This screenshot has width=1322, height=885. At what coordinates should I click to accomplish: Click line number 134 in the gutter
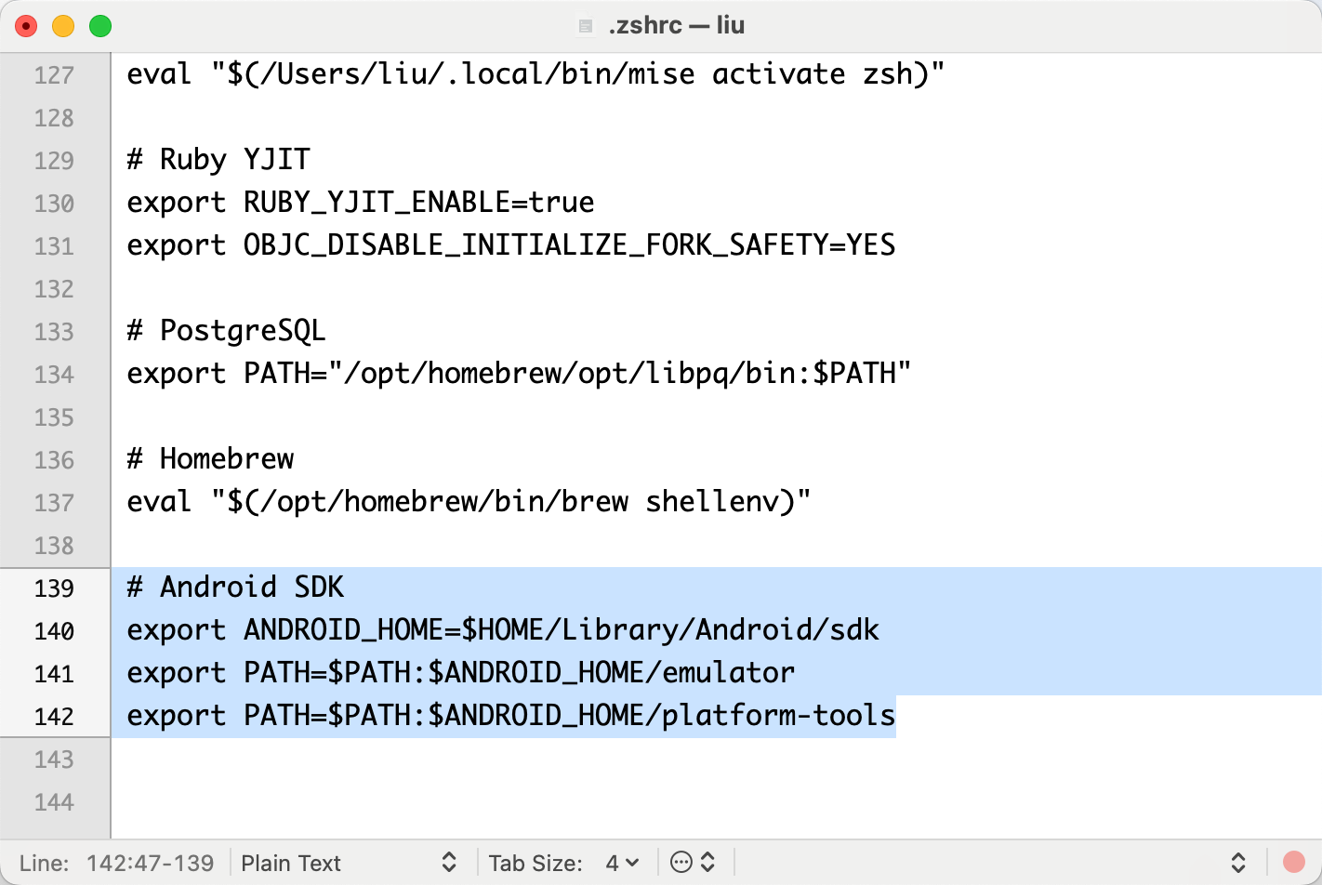[x=54, y=375]
